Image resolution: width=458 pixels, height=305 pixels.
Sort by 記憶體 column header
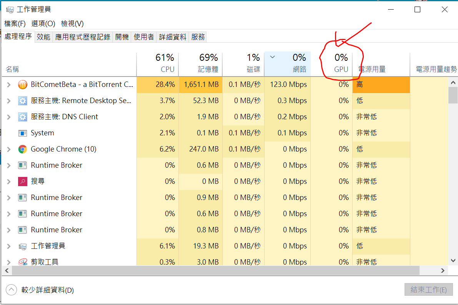(200, 63)
